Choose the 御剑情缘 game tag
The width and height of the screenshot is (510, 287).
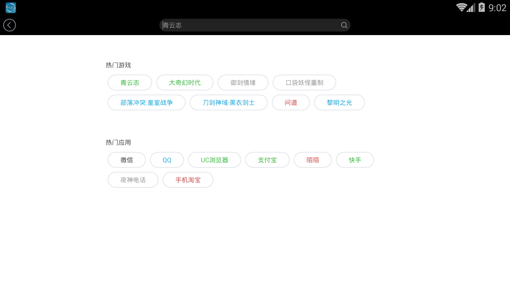pyautogui.click(x=243, y=83)
